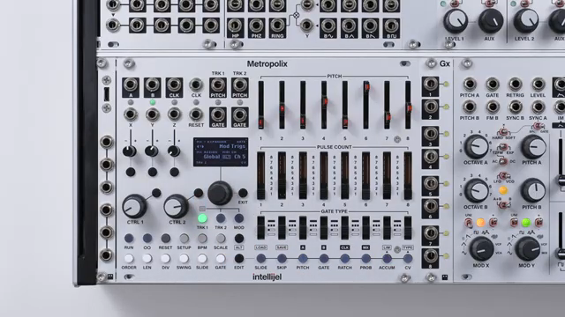Click Gx expander output jack 1
565x317 pixels.
click(x=430, y=85)
